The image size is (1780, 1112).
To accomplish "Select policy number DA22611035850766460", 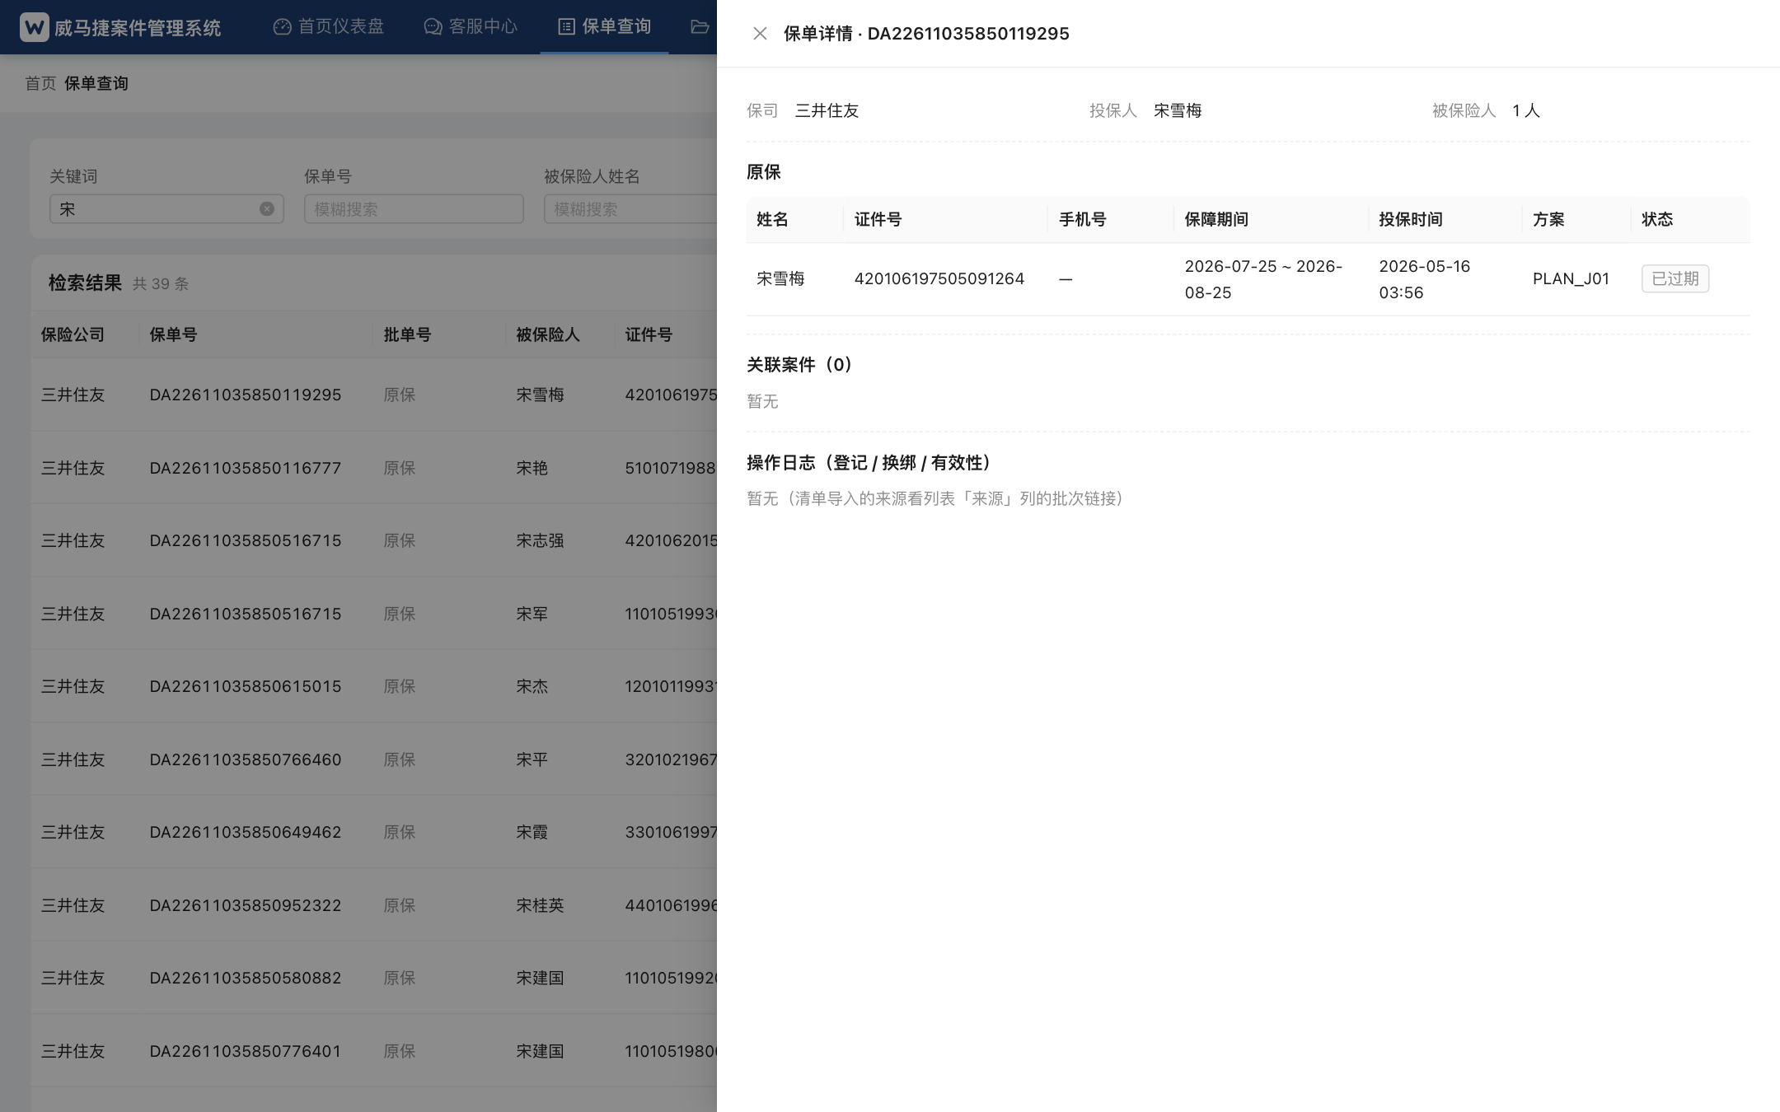I will click(x=246, y=759).
